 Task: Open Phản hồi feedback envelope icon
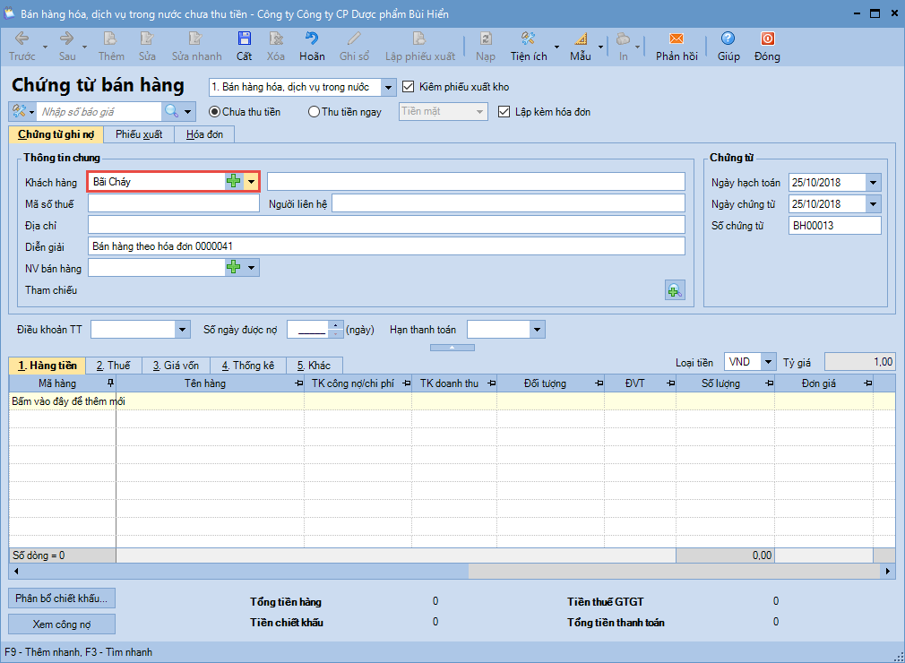tap(677, 39)
